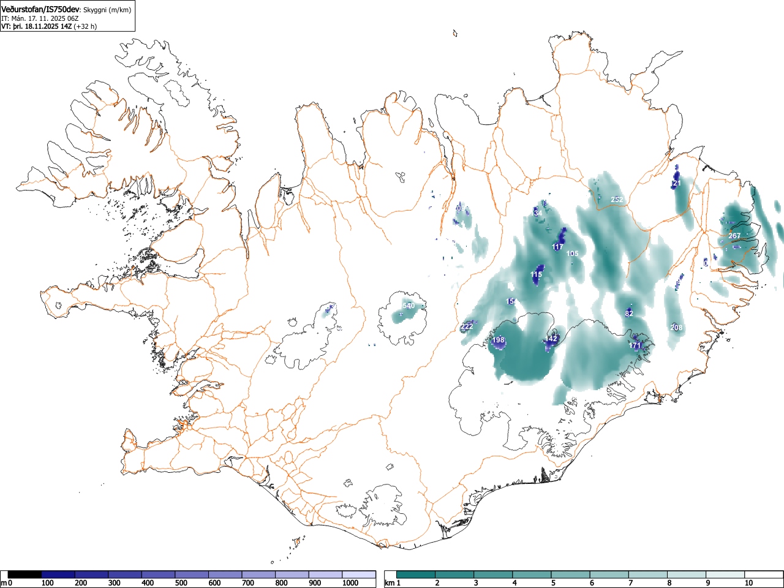Click the 540 visibility value on the glacier
784x588 pixels.
pyautogui.click(x=409, y=306)
